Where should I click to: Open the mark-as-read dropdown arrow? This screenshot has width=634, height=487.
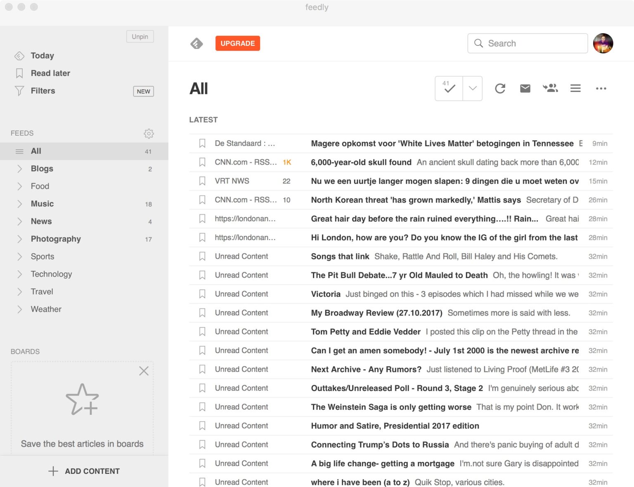[473, 88]
